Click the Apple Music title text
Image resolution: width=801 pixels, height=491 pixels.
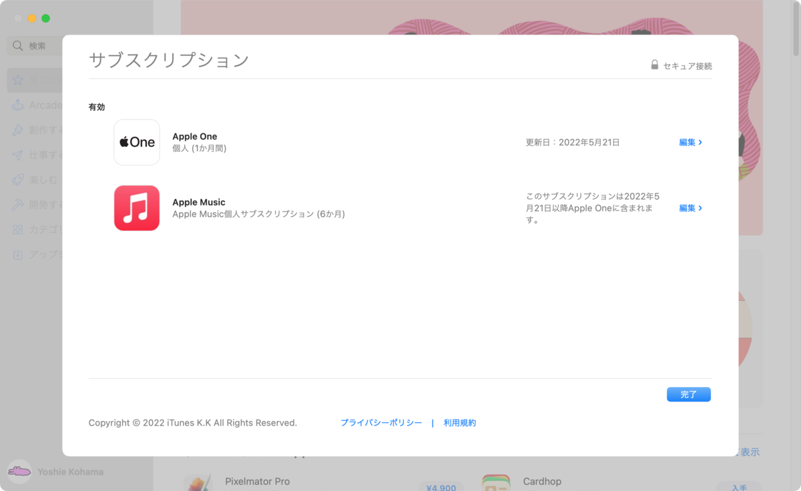[x=199, y=202]
